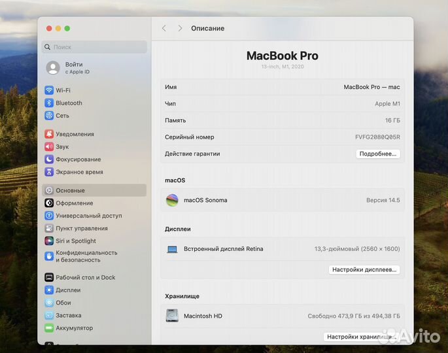Screen dimensions: 448x353
Task: Click the Описание window title
Action: 208,28
